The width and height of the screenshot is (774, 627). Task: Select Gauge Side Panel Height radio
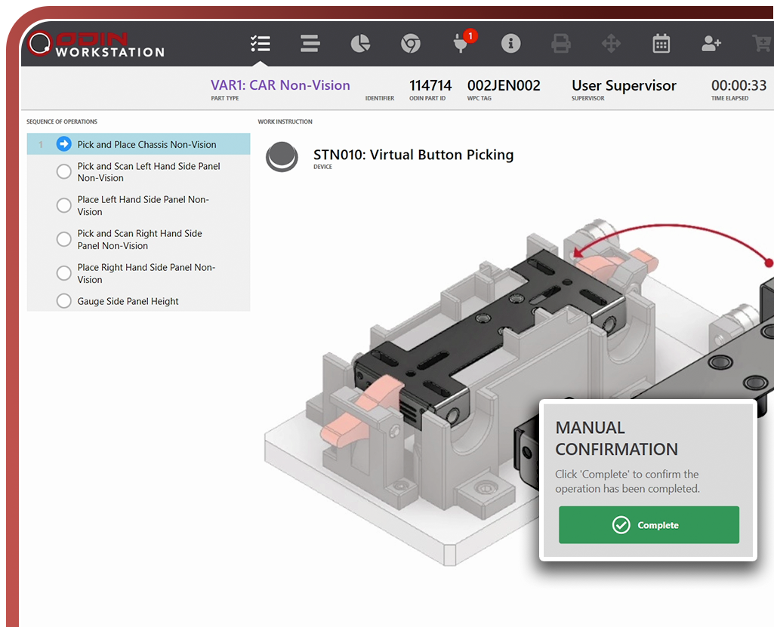click(63, 301)
